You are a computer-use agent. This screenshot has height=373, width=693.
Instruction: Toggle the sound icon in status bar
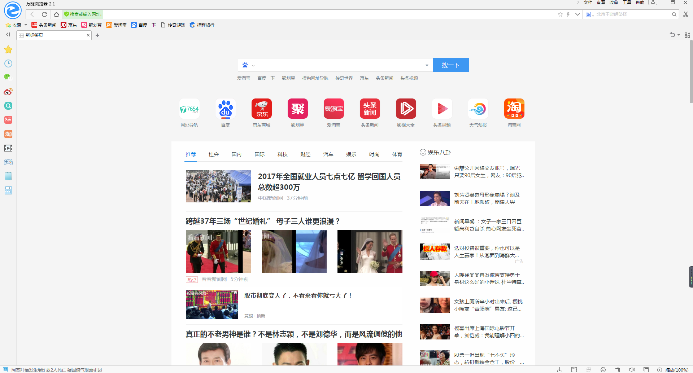[632, 370]
